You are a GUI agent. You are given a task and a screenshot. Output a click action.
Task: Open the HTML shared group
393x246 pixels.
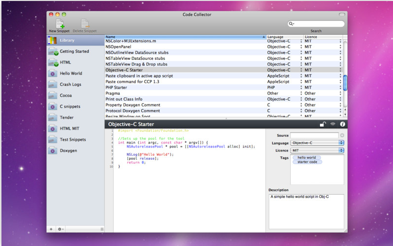[x=75, y=62]
